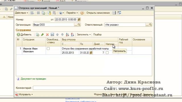Toggle Напомнить checkbox in the row
Screen dimensions: 182x102
point(107,53)
